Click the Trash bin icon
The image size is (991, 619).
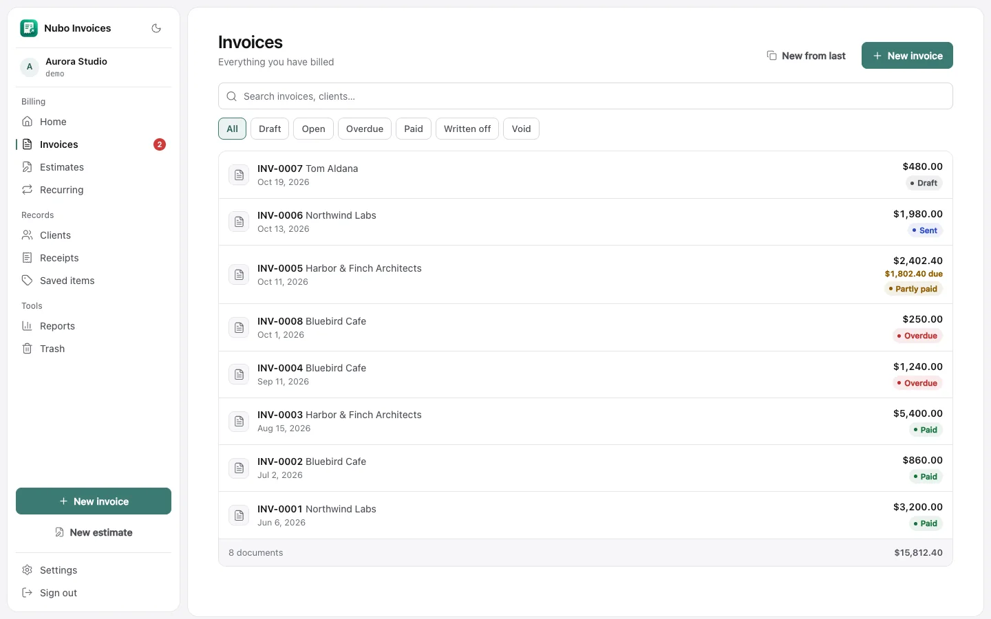tap(28, 349)
